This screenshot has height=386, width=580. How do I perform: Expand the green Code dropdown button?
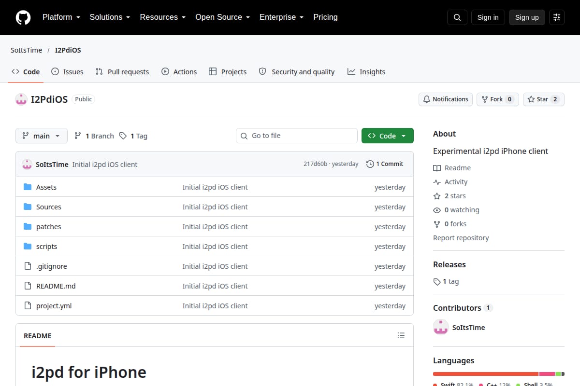(388, 136)
